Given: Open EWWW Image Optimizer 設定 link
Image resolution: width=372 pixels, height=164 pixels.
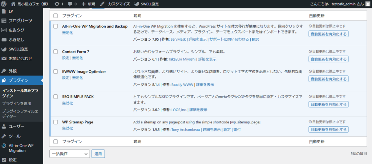Looking at the screenshot, I should click(66, 78).
